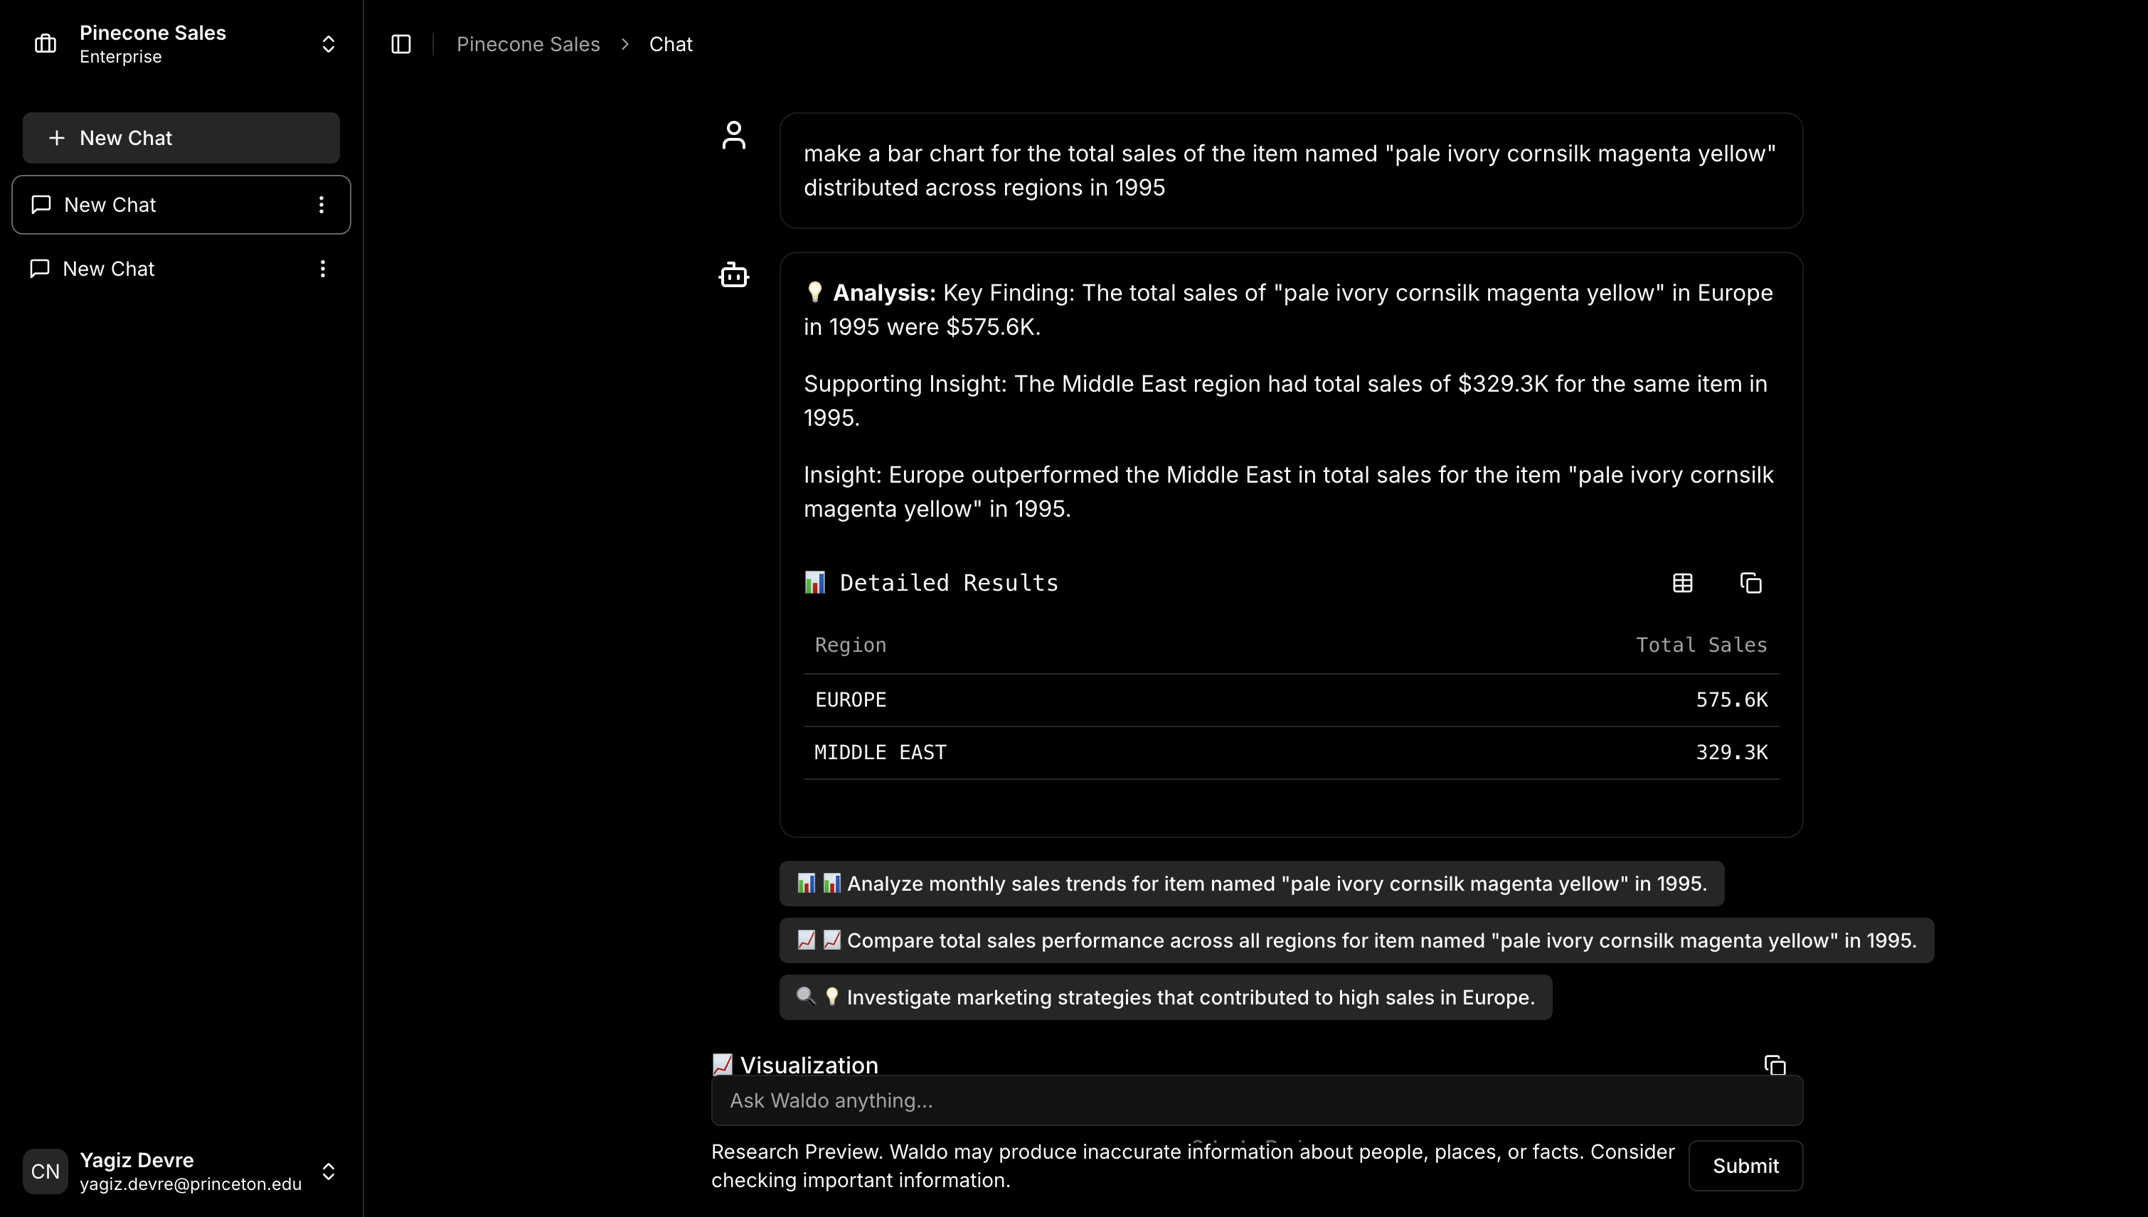Select the 329.3K value
The image size is (2148, 1217).
click(x=1732, y=752)
